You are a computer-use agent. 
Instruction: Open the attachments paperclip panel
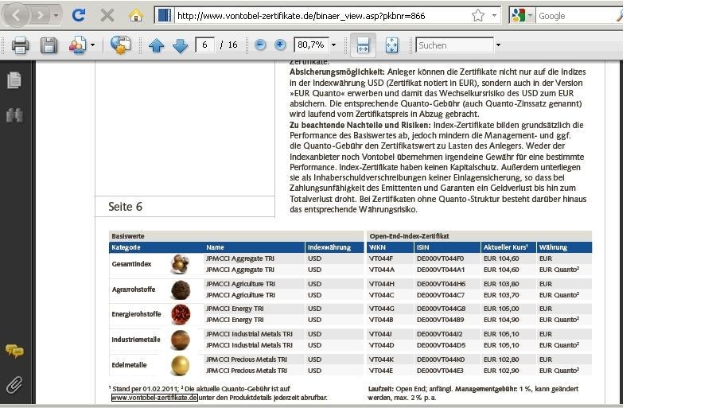(14, 385)
